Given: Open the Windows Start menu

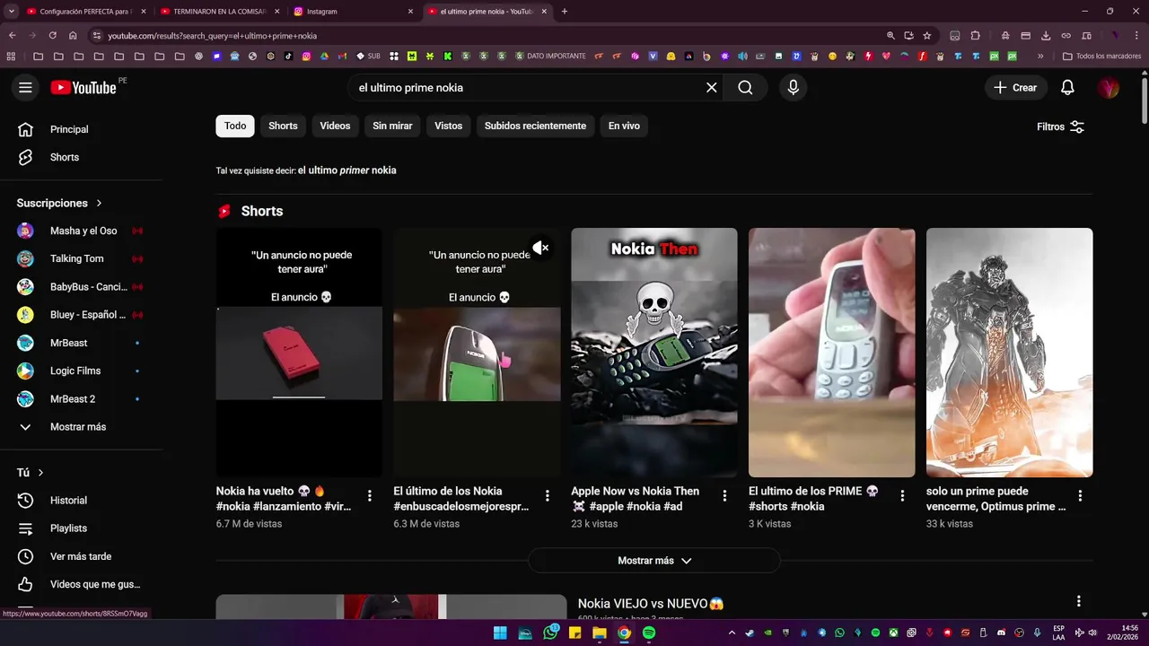Looking at the screenshot, I should [x=500, y=633].
